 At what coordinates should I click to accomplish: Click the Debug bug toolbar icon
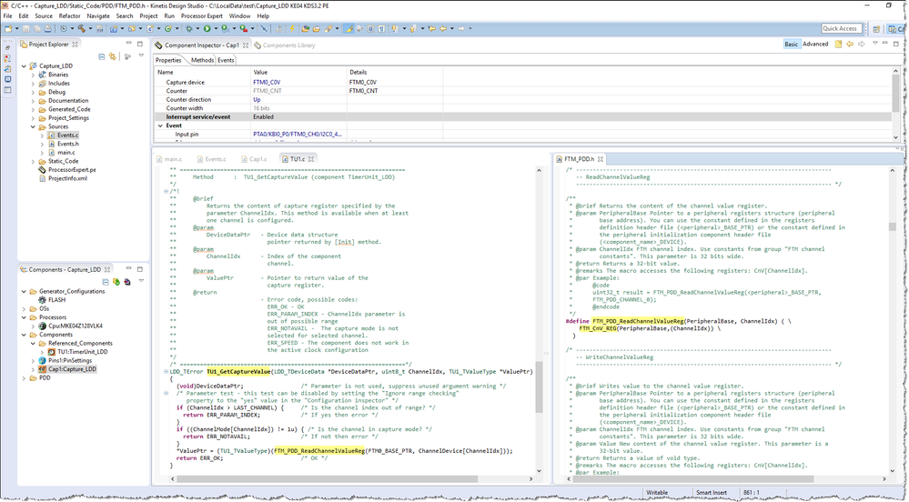point(188,28)
